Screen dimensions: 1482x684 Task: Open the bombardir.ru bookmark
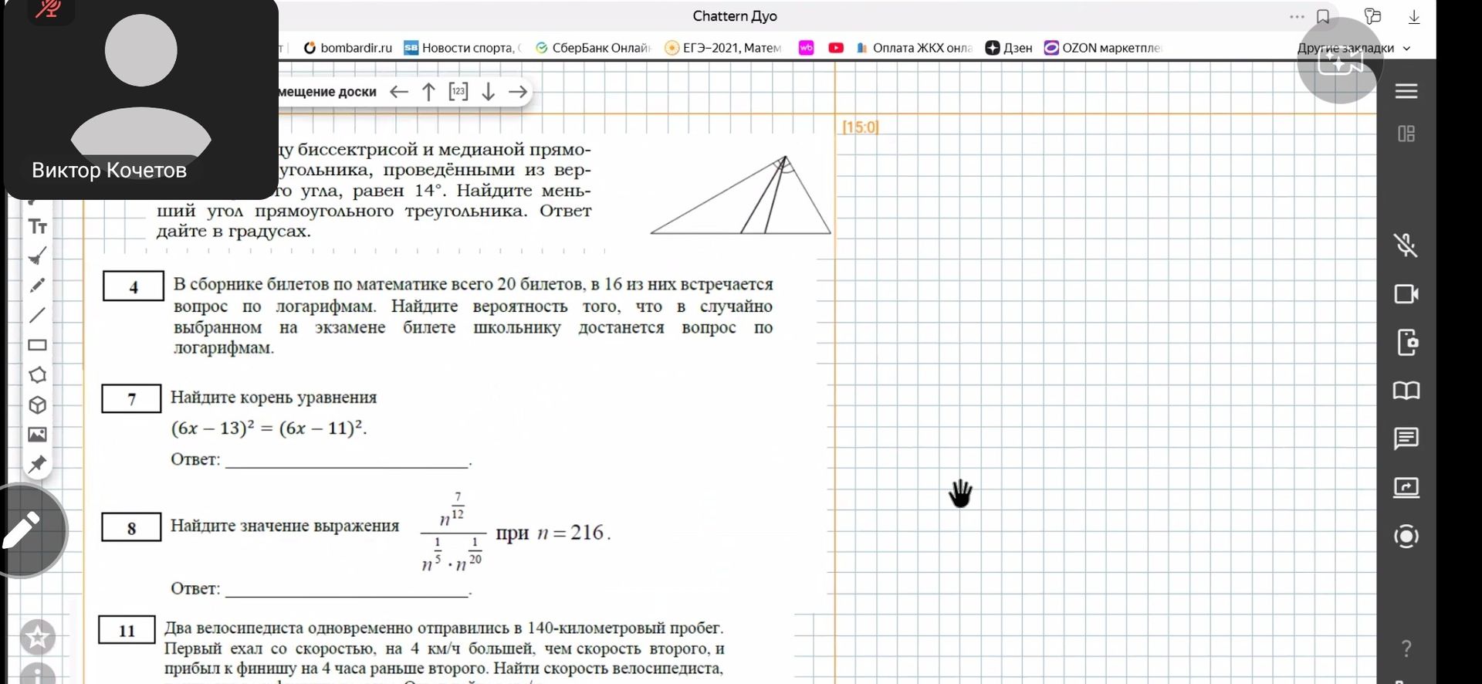tap(348, 48)
